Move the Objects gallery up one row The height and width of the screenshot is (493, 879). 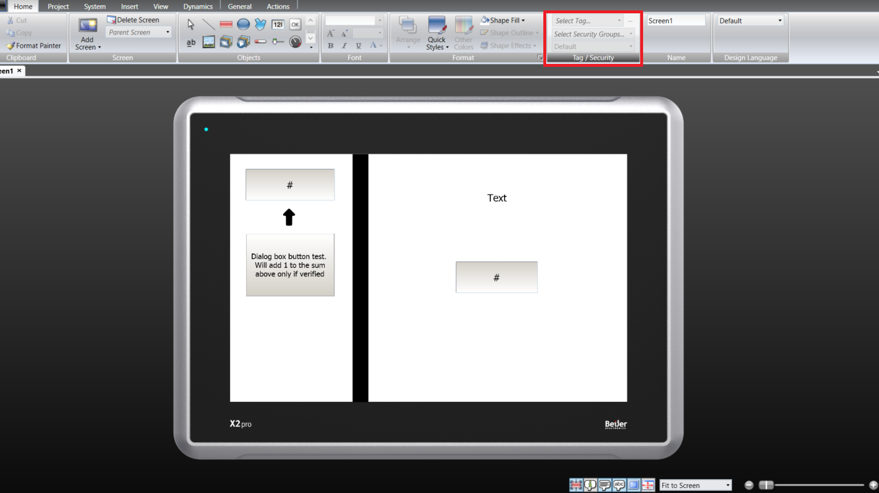[311, 21]
